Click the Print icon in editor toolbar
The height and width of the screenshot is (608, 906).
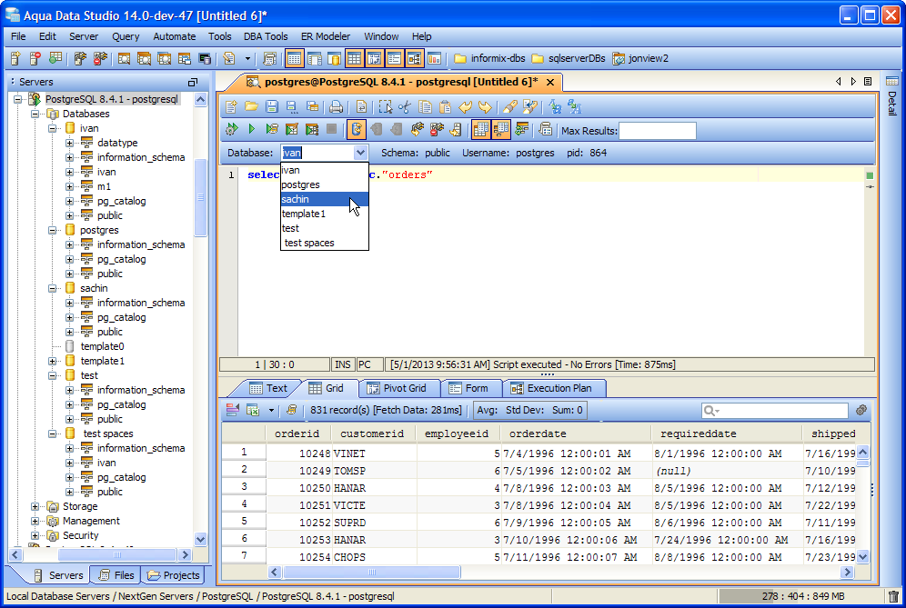pyautogui.click(x=336, y=107)
